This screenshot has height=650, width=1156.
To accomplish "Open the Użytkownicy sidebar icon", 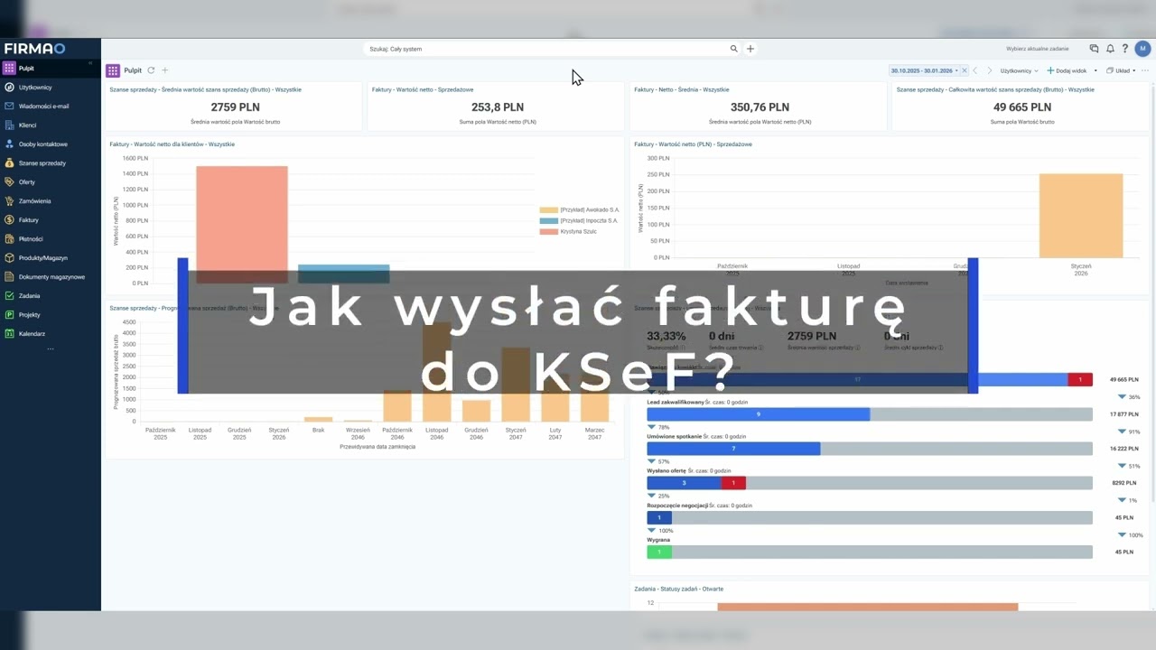I will [x=9, y=88].
